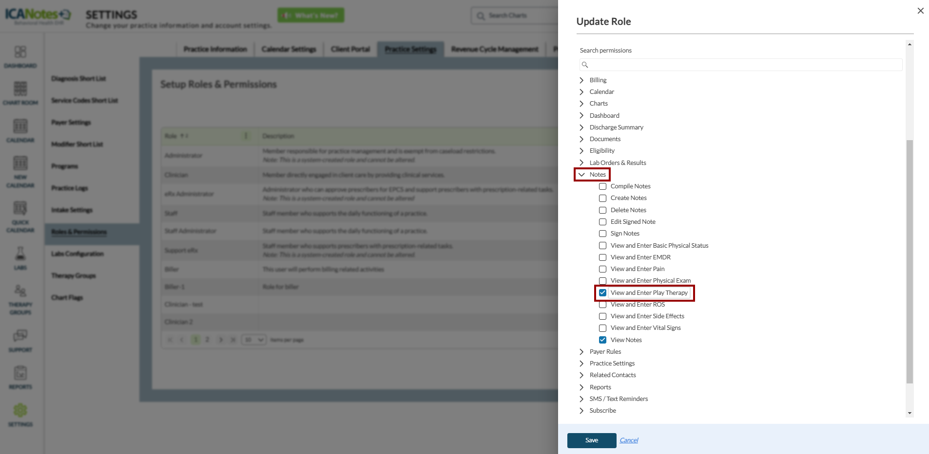Check the Sign Notes checkbox
The height and width of the screenshot is (454, 929).
(x=603, y=234)
